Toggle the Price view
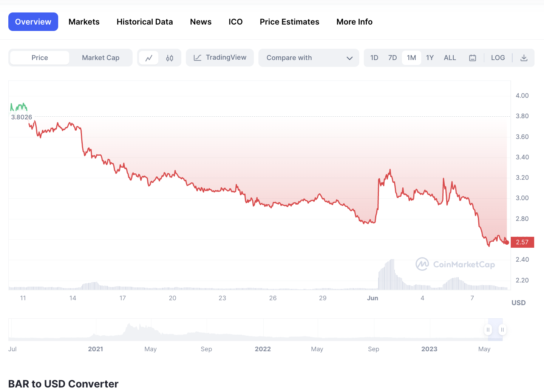This screenshot has width=544, height=392. pos(40,58)
